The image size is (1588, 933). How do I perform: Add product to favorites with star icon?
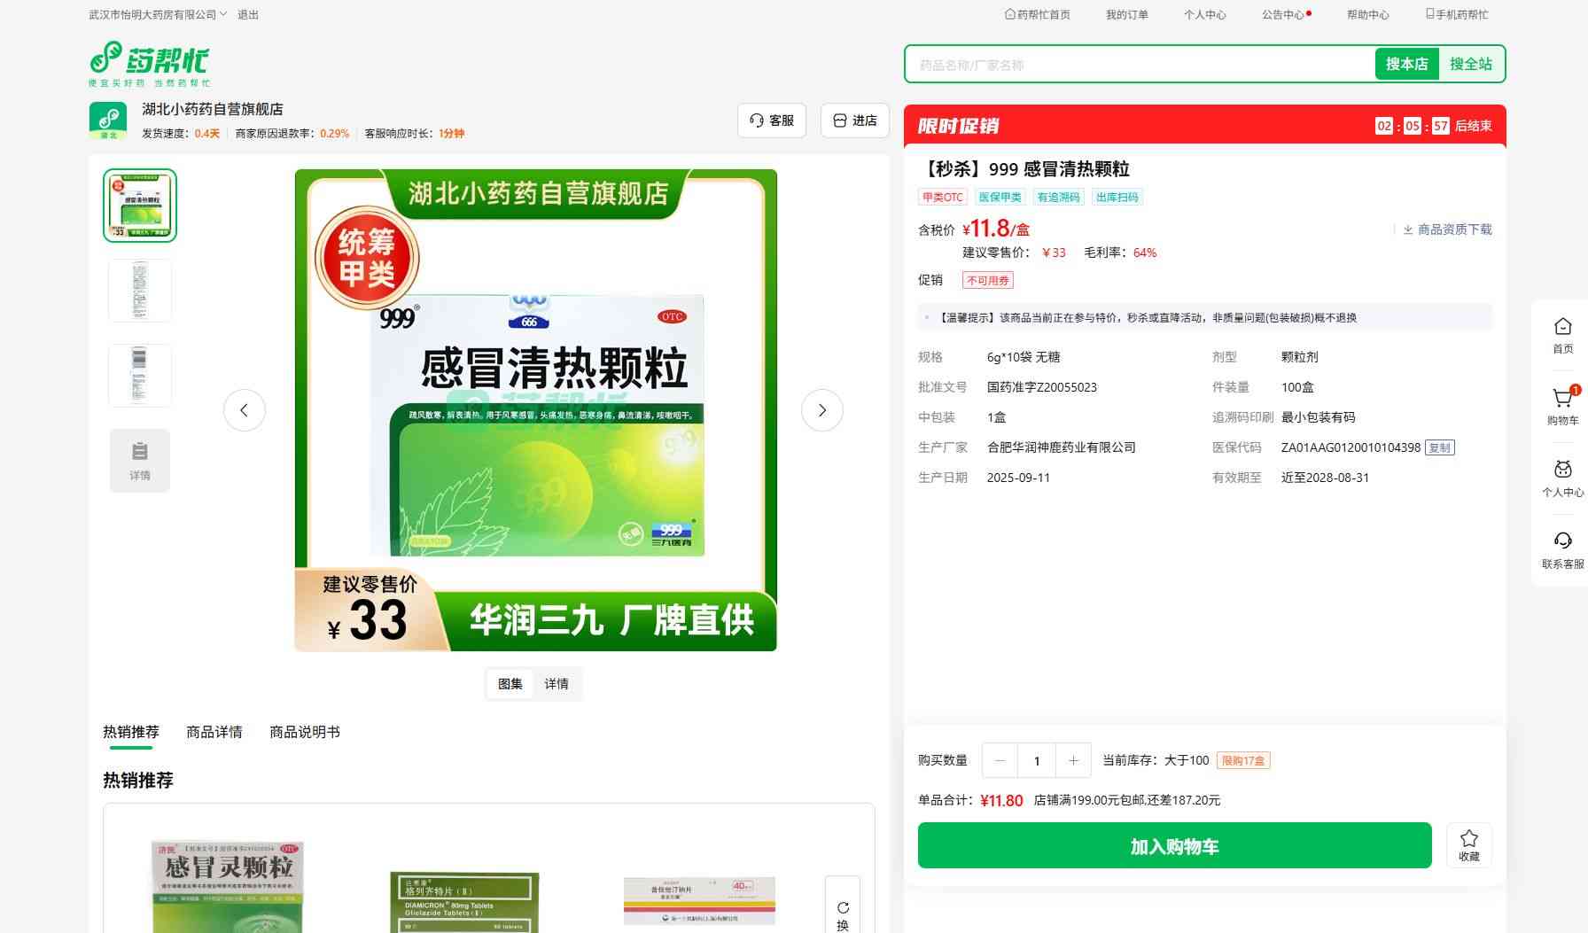(1468, 845)
